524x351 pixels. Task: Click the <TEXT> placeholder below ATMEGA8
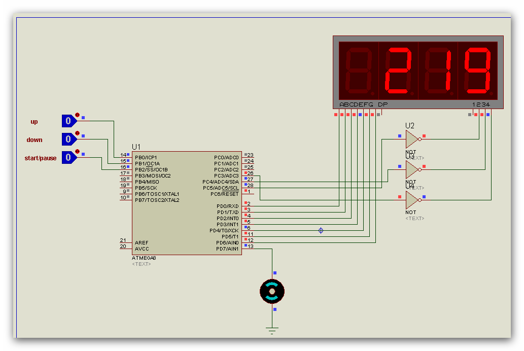pyautogui.click(x=141, y=264)
